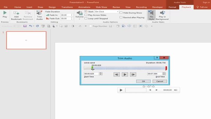Select the No Style audio style
Screen dimensions: 211x119
151,15
